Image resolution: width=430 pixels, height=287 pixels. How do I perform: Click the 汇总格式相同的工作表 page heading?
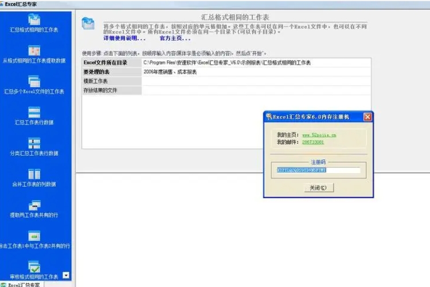click(x=235, y=17)
